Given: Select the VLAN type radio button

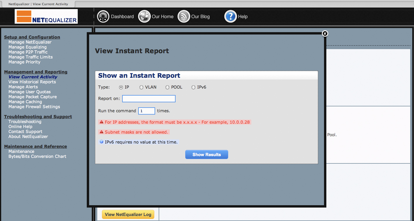Looking at the screenshot, I should (141, 87).
